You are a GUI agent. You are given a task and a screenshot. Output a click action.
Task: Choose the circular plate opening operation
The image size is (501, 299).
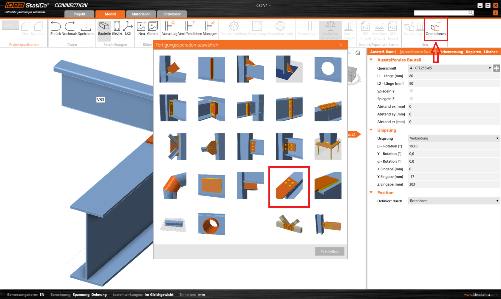[x=328, y=69]
